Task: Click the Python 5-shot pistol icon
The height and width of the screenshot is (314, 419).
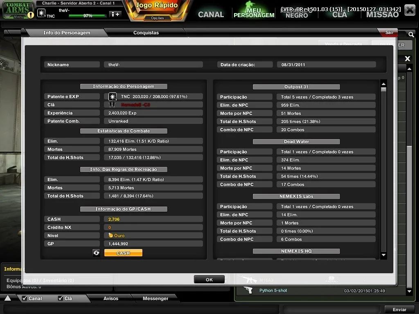Action: coord(248,290)
